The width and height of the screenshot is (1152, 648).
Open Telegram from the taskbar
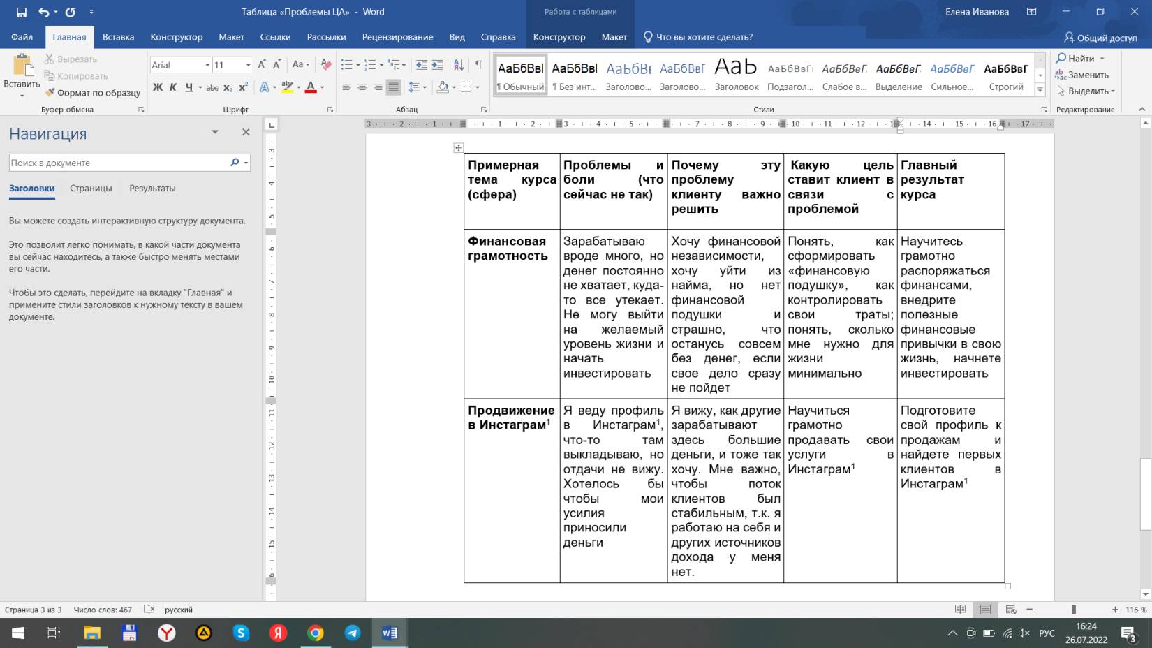[353, 633]
